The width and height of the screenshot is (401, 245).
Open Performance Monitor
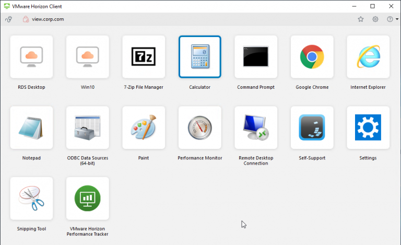[199, 127]
